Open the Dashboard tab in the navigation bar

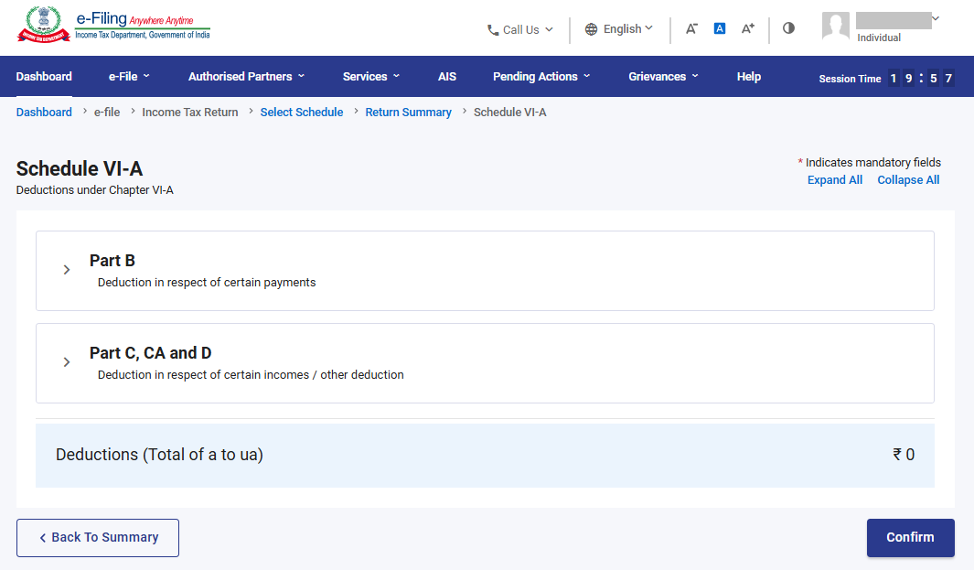[44, 77]
